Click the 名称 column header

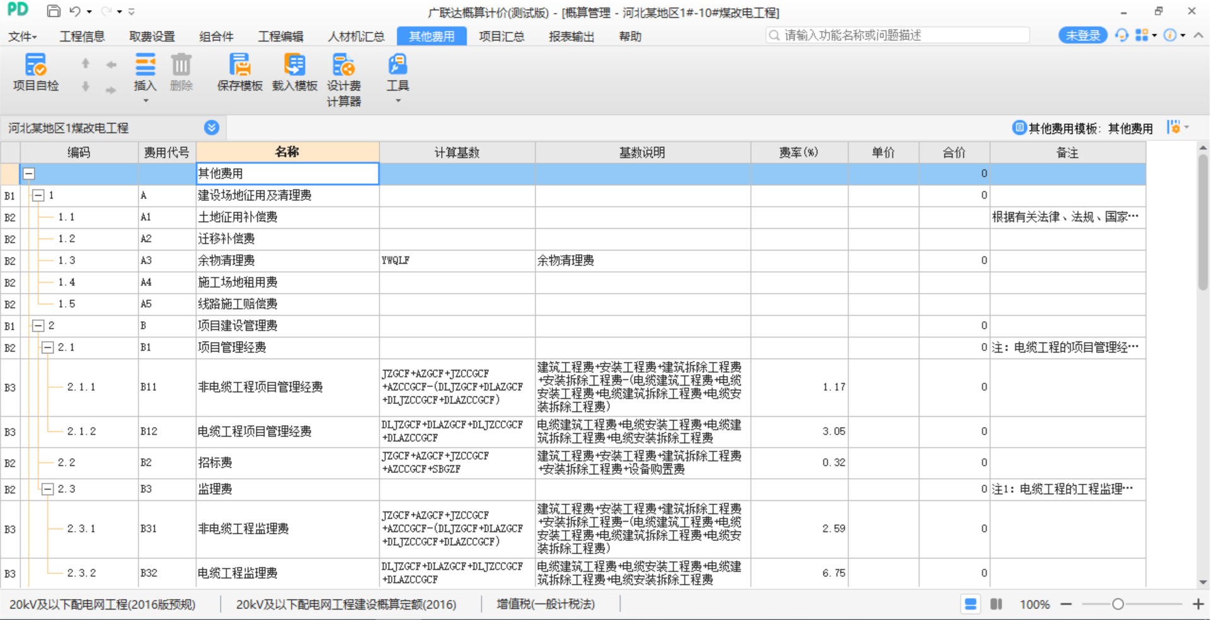(x=287, y=152)
